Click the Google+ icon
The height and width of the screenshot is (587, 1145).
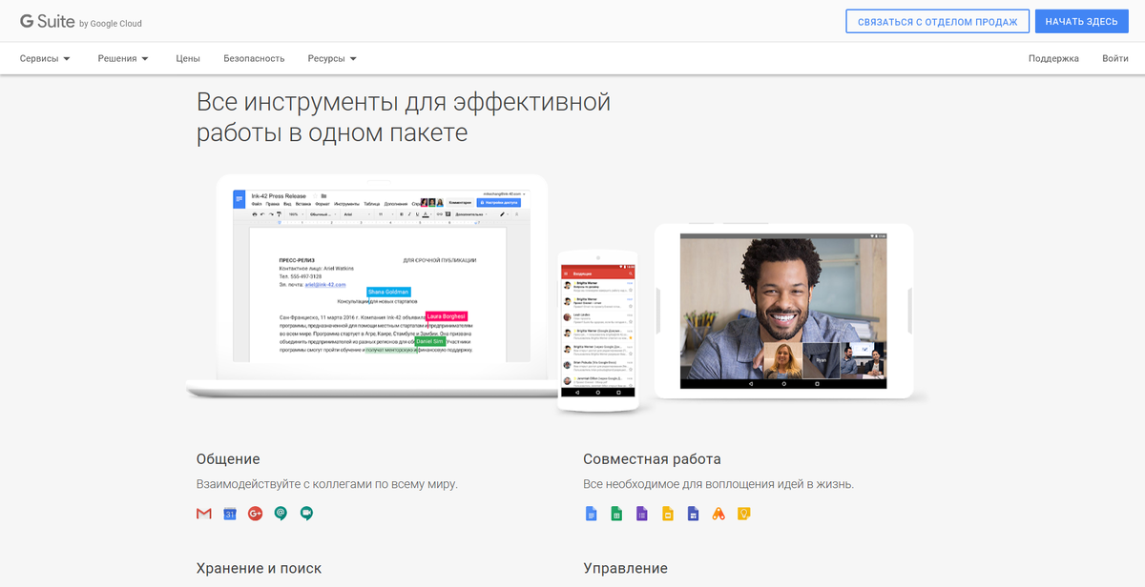(x=254, y=513)
